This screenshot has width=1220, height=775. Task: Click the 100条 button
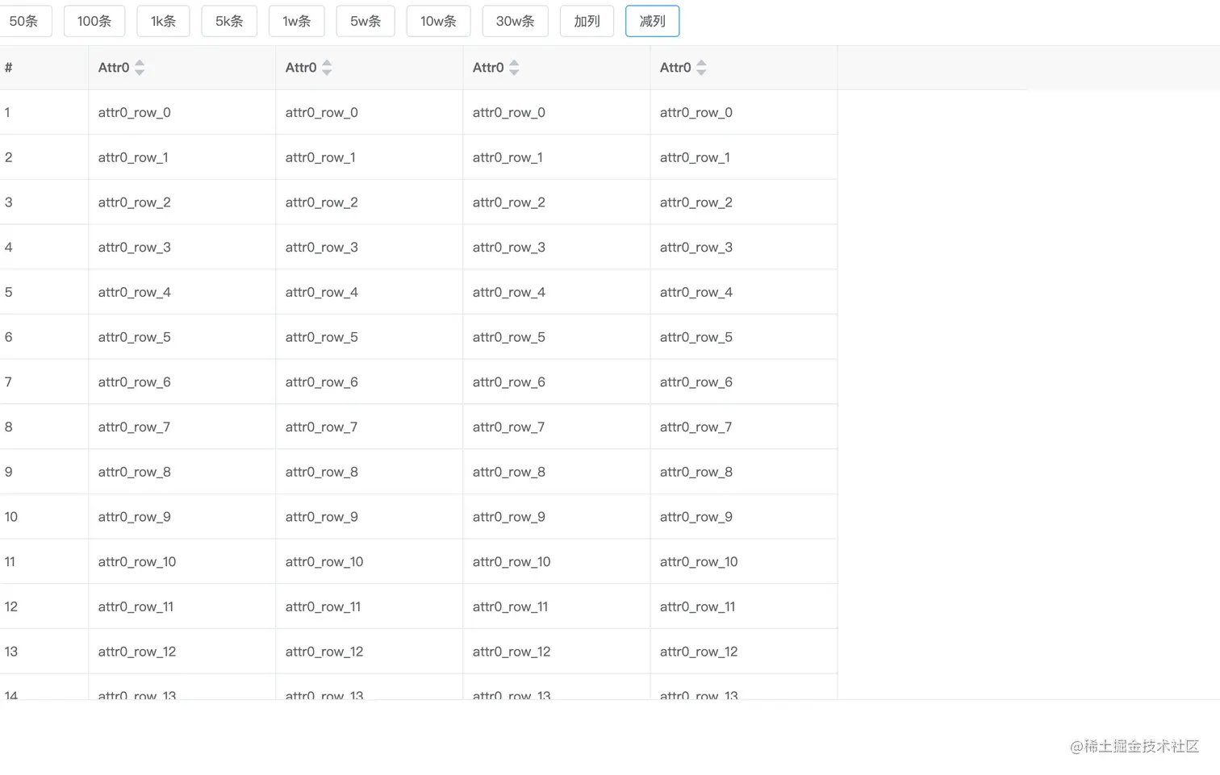point(94,21)
